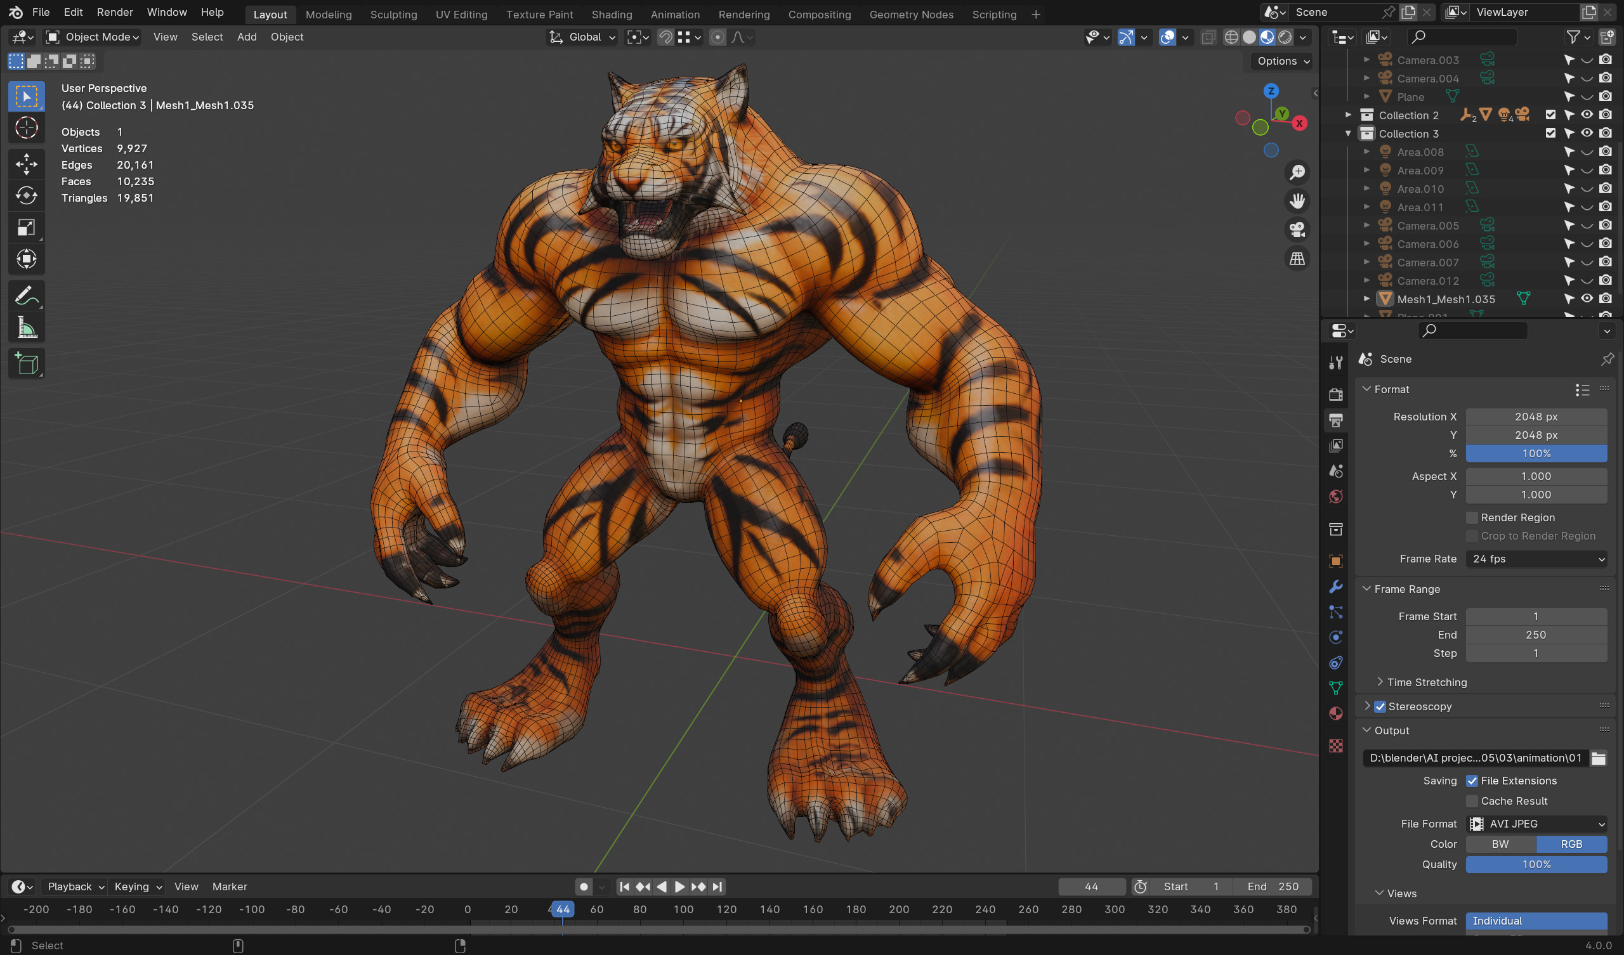The width and height of the screenshot is (1624, 955).
Task: Open the Object Data properties tab
Action: (x=1336, y=688)
